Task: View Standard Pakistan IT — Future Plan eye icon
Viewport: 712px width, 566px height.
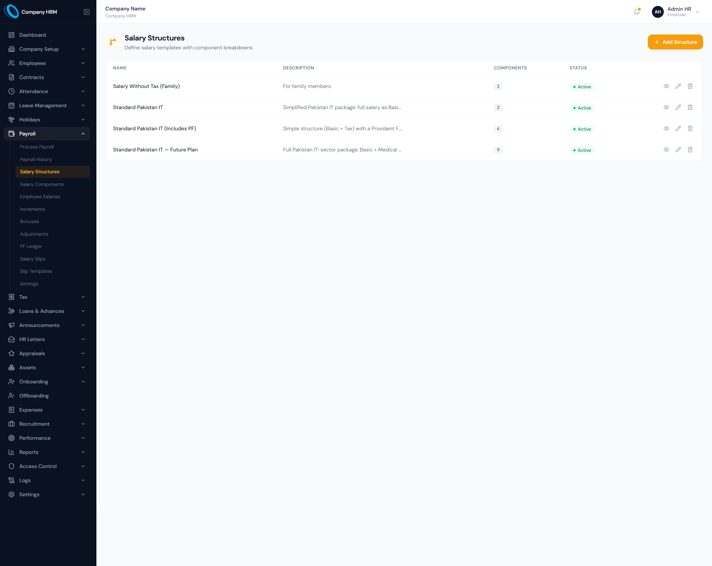Action: pos(666,150)
